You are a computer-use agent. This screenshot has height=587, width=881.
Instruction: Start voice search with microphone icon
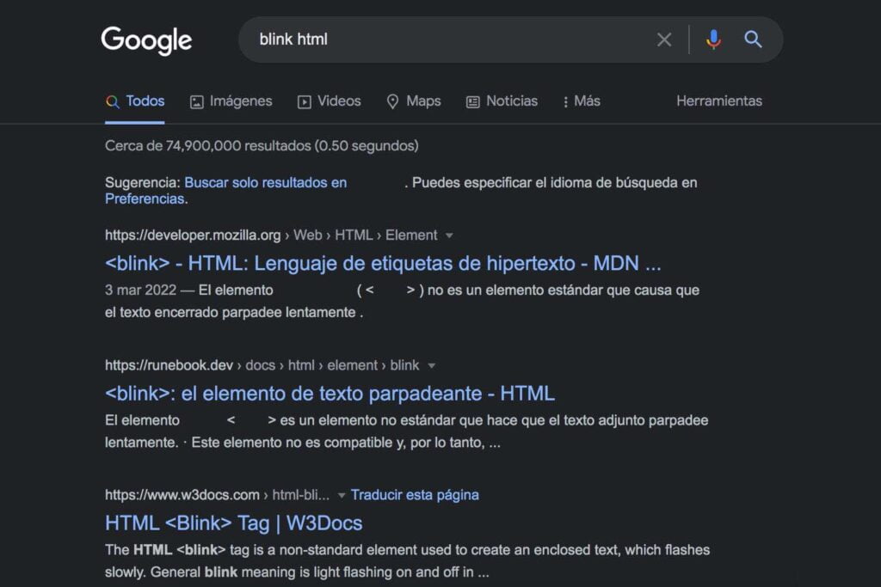click(x=713, y=40)
